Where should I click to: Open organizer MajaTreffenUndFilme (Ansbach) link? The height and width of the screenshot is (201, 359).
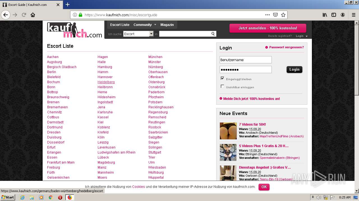coord(282,136)
